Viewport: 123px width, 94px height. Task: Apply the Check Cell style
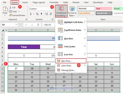pyautogui.click(x=104, y=13)
